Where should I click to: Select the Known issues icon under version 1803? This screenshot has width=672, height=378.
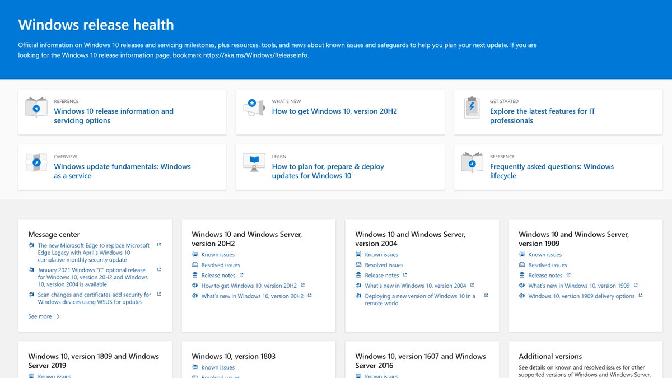coord(195,367)
